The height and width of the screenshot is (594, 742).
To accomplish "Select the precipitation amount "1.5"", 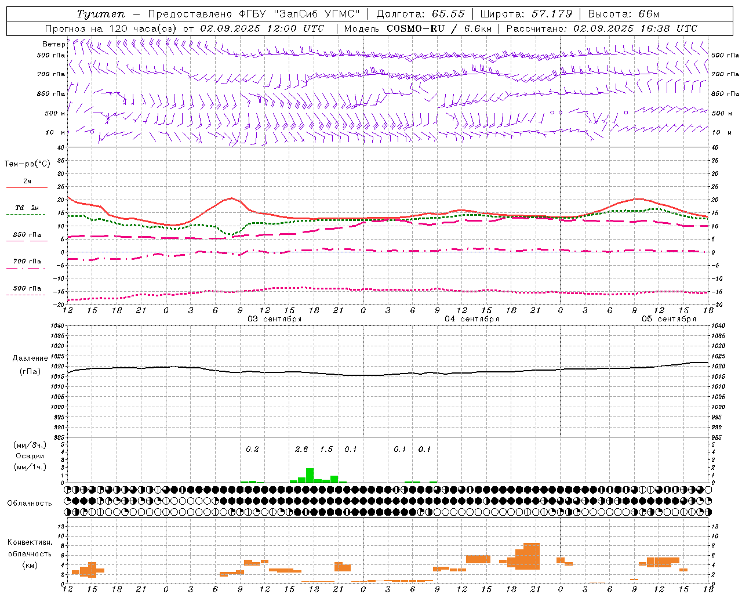I will [326, 450].
